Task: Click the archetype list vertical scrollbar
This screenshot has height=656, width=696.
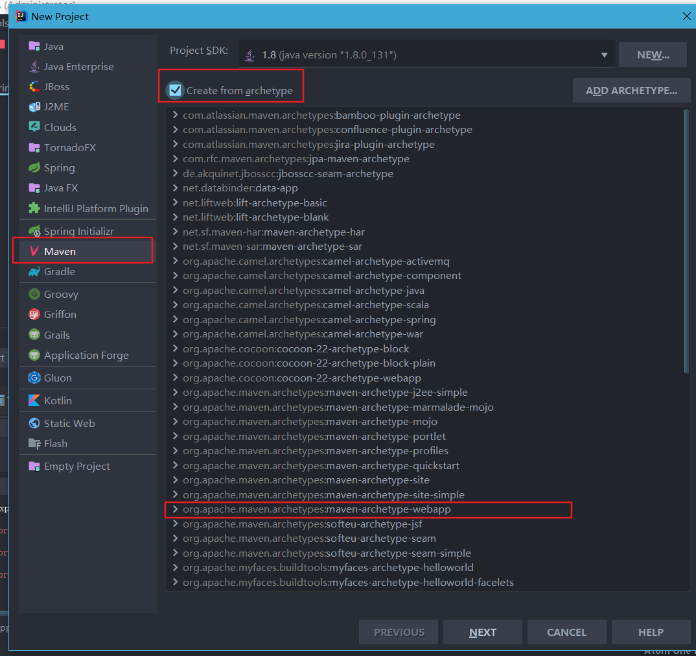Action: [687, 240]
